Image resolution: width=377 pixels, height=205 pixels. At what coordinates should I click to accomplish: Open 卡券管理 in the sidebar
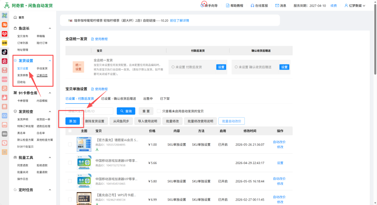click(22, 101)
